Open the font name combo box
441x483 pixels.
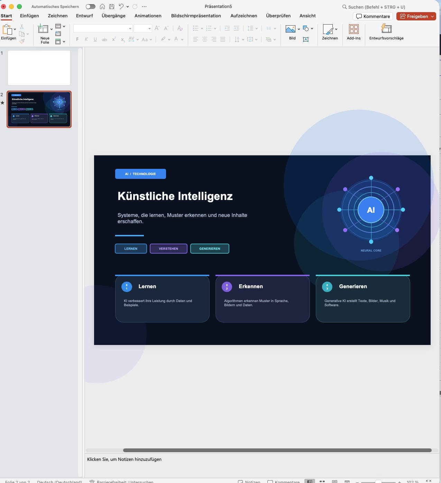click(103, 28)
